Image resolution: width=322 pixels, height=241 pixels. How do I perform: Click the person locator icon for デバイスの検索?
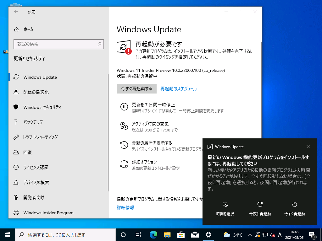point(16,182)
